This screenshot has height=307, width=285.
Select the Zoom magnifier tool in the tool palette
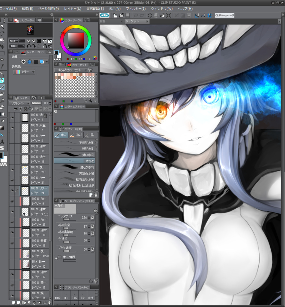(x=2, y=27)
